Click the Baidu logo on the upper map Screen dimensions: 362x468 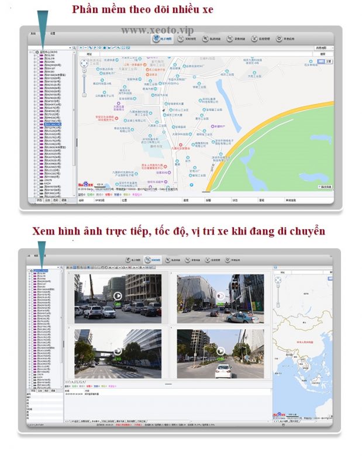click(x=84, y=184)
